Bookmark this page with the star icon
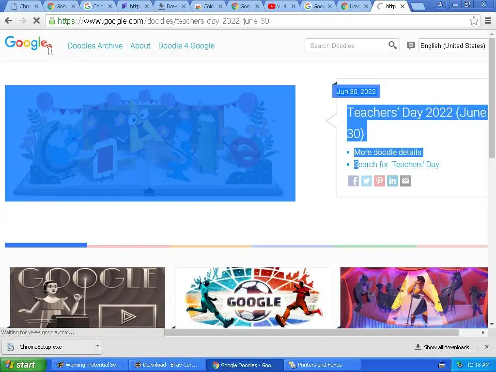 pos(474,21)
